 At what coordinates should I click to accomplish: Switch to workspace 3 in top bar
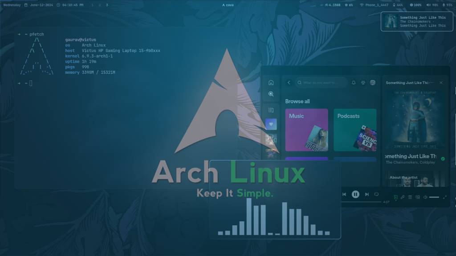107,5
